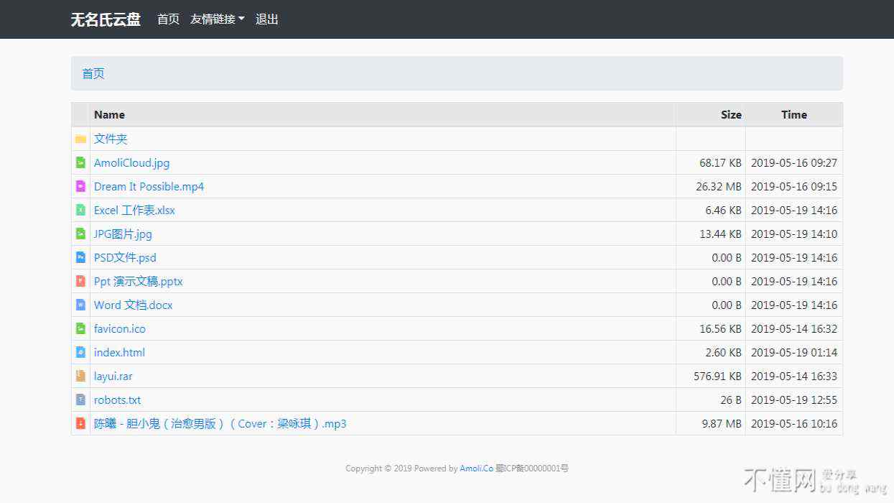894x503 pixels.
Task: Click the video file icon beside Dream It Possible.mp4
Action: (80, 186)
